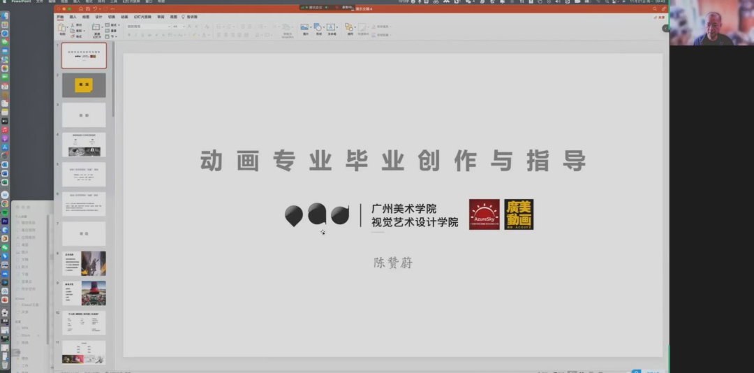The image size is (754, 373).
Task: Click the Format Painter (格式) brush icon
Action: click(73, 36)
